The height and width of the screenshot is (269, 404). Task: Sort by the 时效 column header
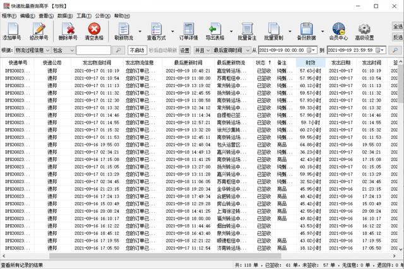click(311, 63)
